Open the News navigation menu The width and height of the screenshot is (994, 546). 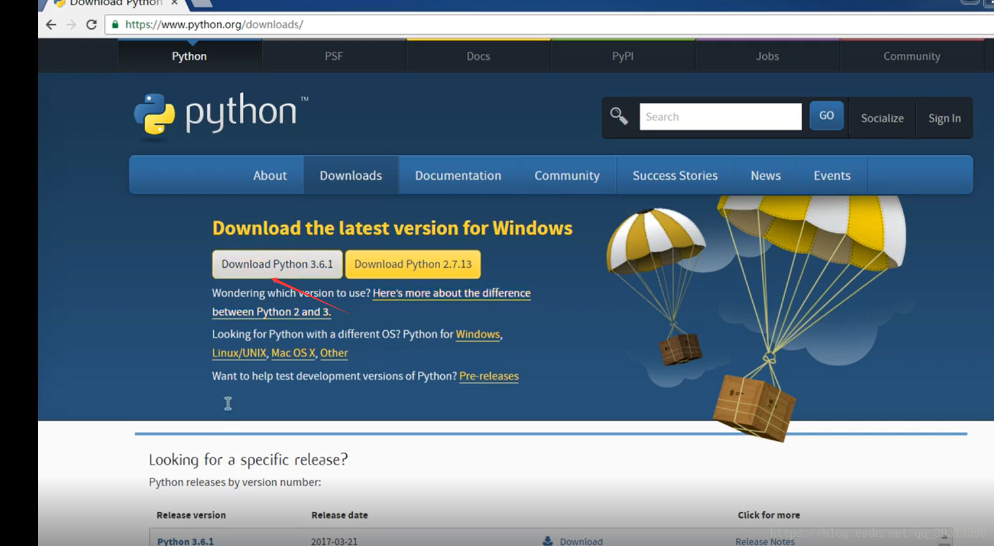click(x=765, y=175)
